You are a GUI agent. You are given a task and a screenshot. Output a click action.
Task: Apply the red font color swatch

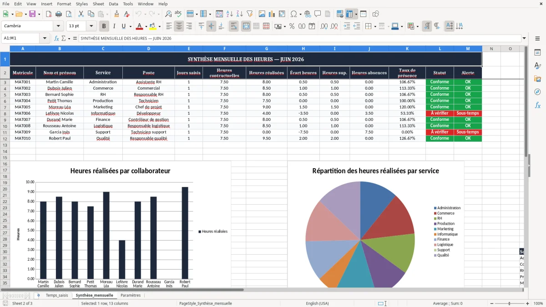pos(140,26)
